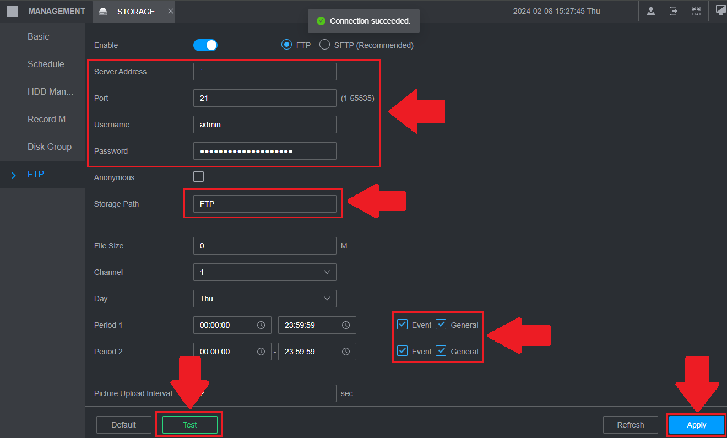Open Basic in the sidebar
Screen dimensions: 727x438
click(39, 36)
